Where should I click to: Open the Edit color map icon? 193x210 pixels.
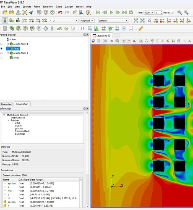tap(11, 21)
